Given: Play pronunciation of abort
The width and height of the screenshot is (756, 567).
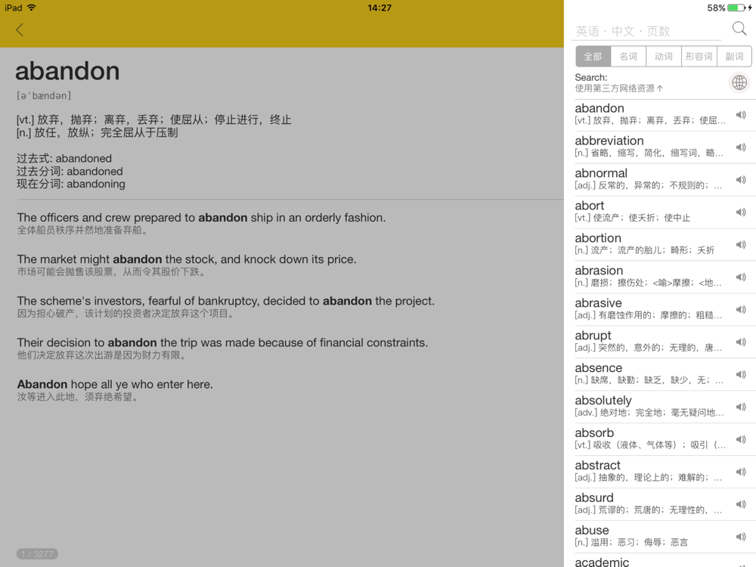Looking at the screenshot, I should tap(741, 212).
